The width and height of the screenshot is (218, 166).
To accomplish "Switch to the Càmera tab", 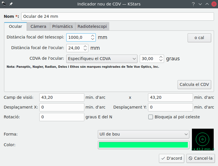I will (38, 26).
